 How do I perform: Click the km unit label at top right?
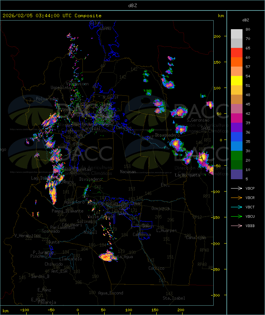(221, 16)
